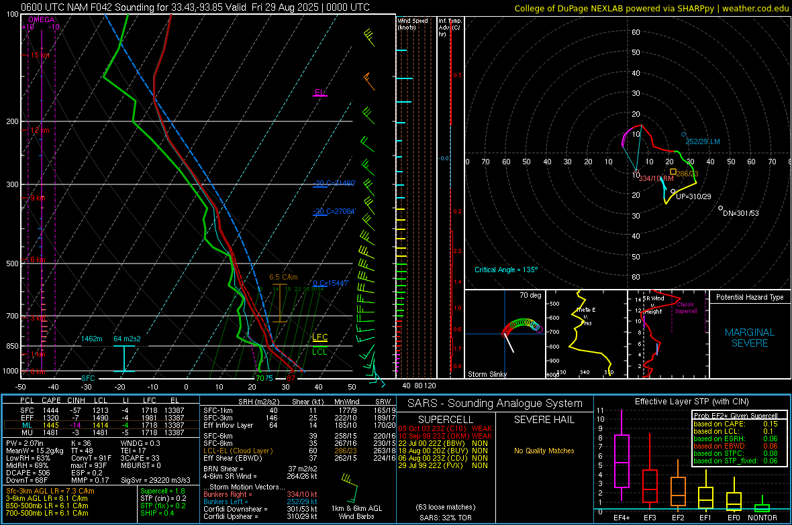Viewport: 792px width, 525px height.
Task: Click the STP (cin) = 0.2 value
Action: click(163, 498)
